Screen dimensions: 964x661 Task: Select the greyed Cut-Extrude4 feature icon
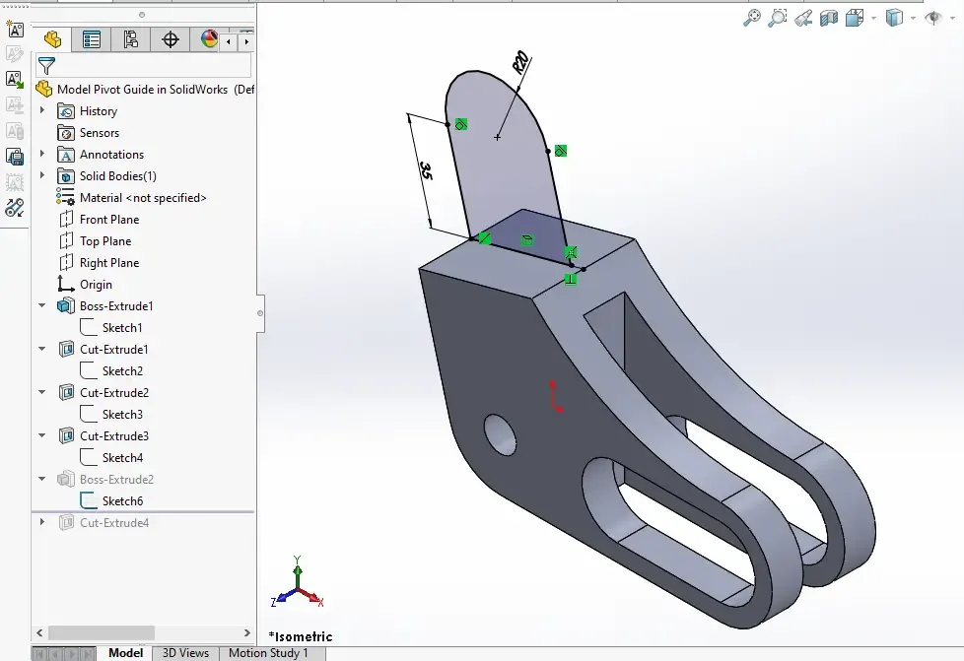(x=66, y=523)
